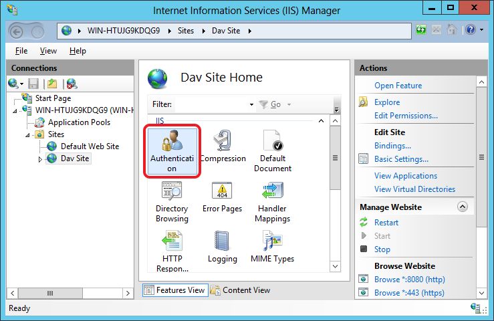Click the Connections horizontal scrollbar thumb
Image resolution: width=494 pixels, height=321 pixels.
tap(50, 294)
